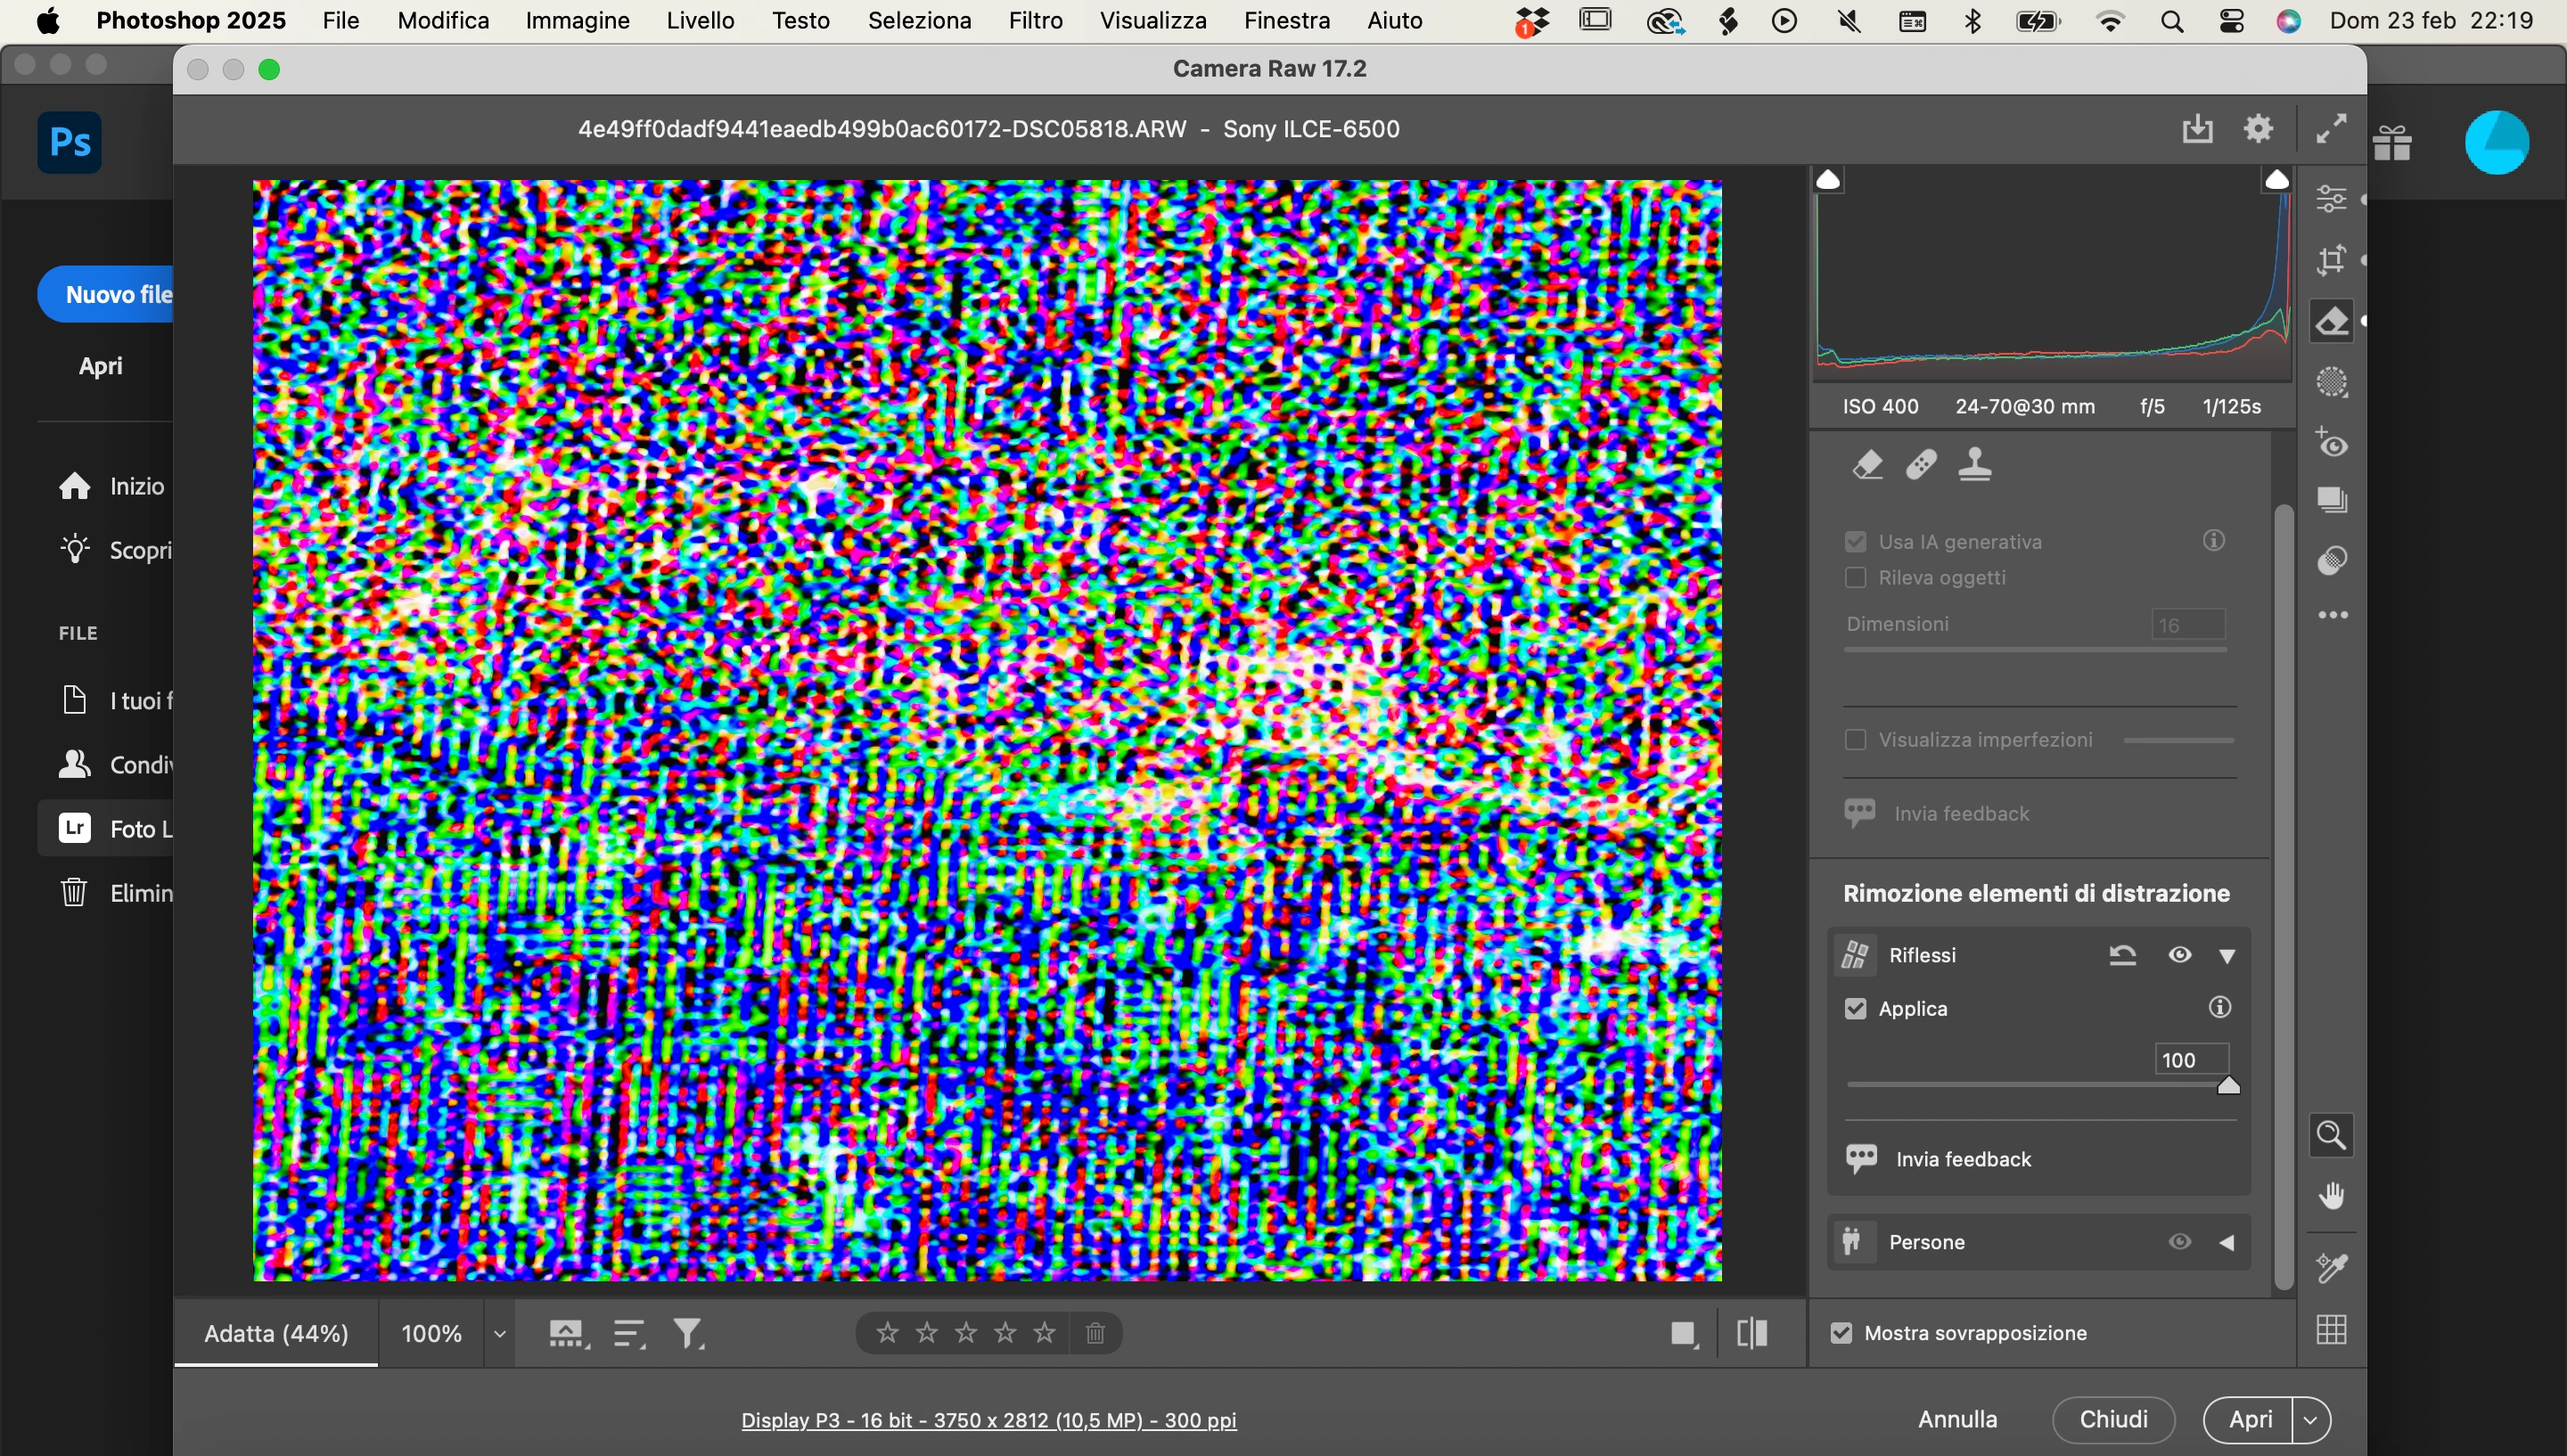The width and height of the screenshot is (2567, 1456).
Task: Click the Chiudi button
Action: [2113, 1420]
